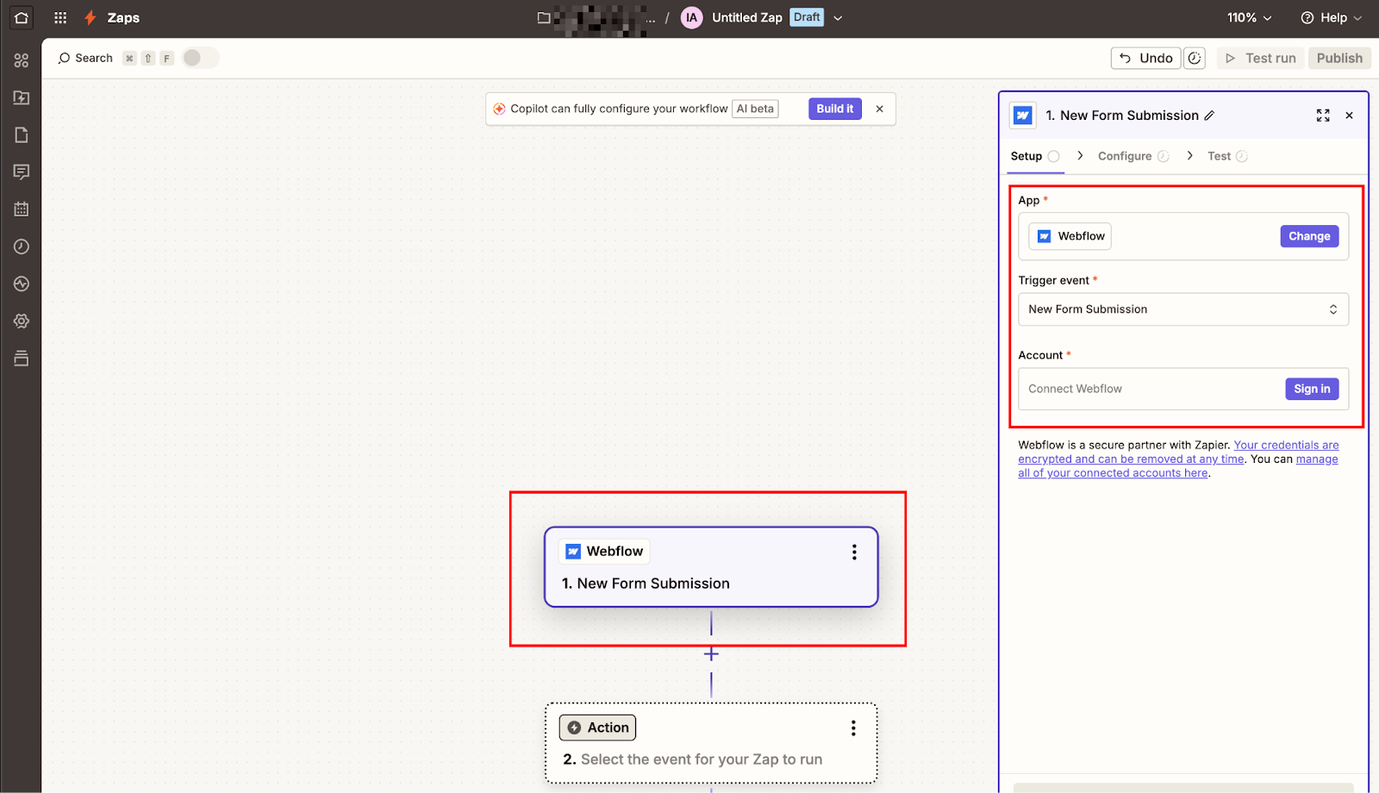
Task: Open the sidebar versions stack icon
Action: click(x=22, y=358)
